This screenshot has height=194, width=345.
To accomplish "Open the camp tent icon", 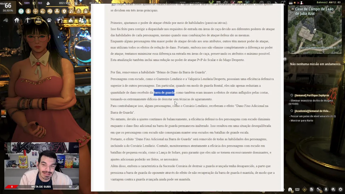I will click(71, 20).
